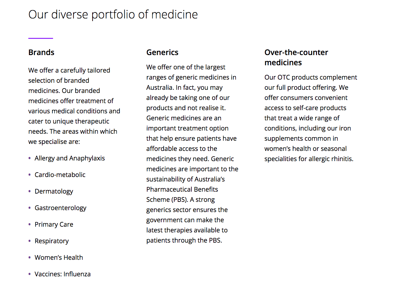Screen dimensions: 406x291
Task: Select the Allergy and Anaphylaxis list item
Action: [70, 158]
